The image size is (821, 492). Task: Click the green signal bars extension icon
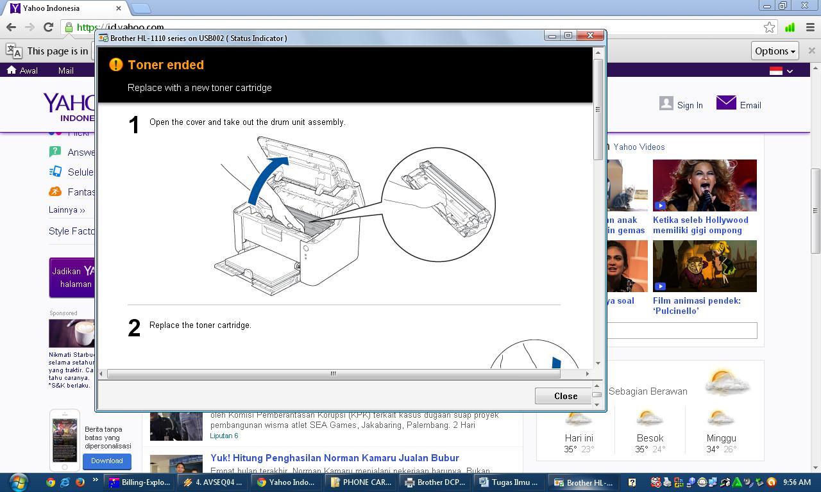790,27
